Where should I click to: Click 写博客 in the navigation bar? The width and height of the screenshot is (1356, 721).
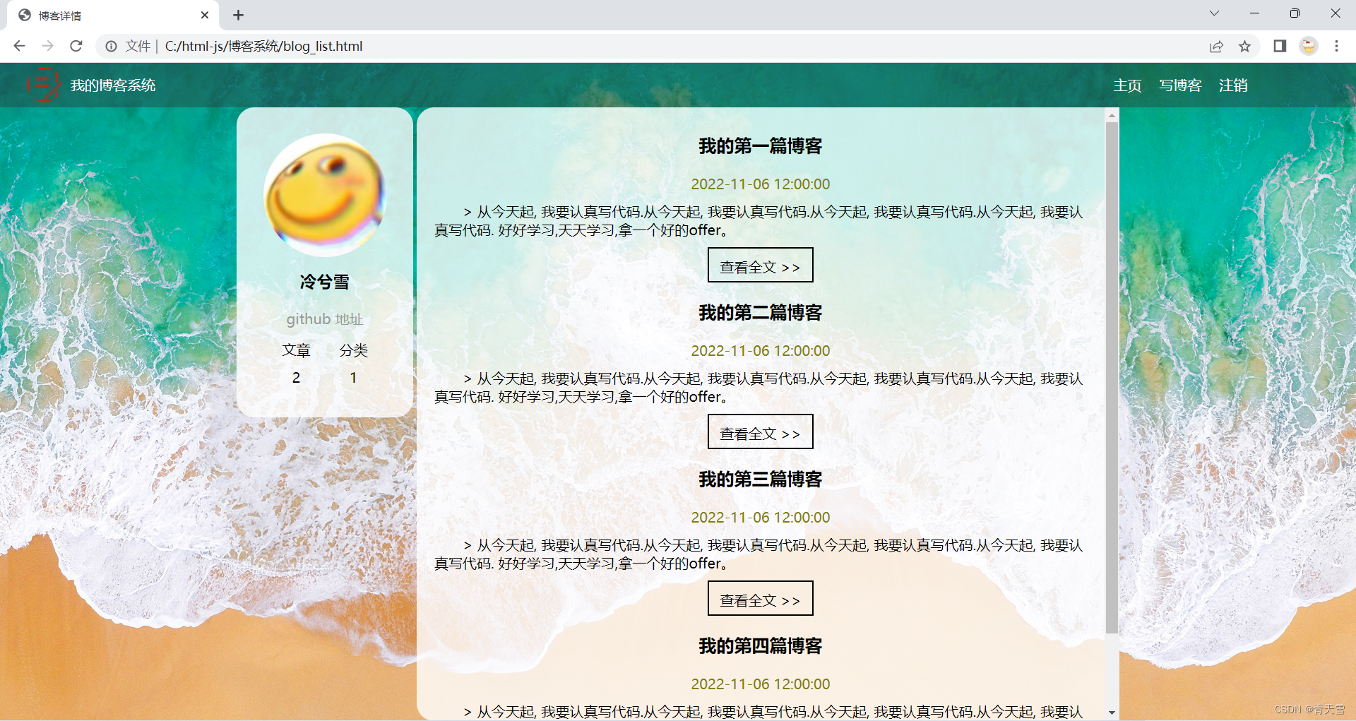tap(1180, 85)
